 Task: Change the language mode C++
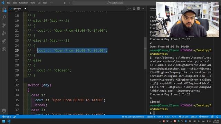[x=174, y=117]
